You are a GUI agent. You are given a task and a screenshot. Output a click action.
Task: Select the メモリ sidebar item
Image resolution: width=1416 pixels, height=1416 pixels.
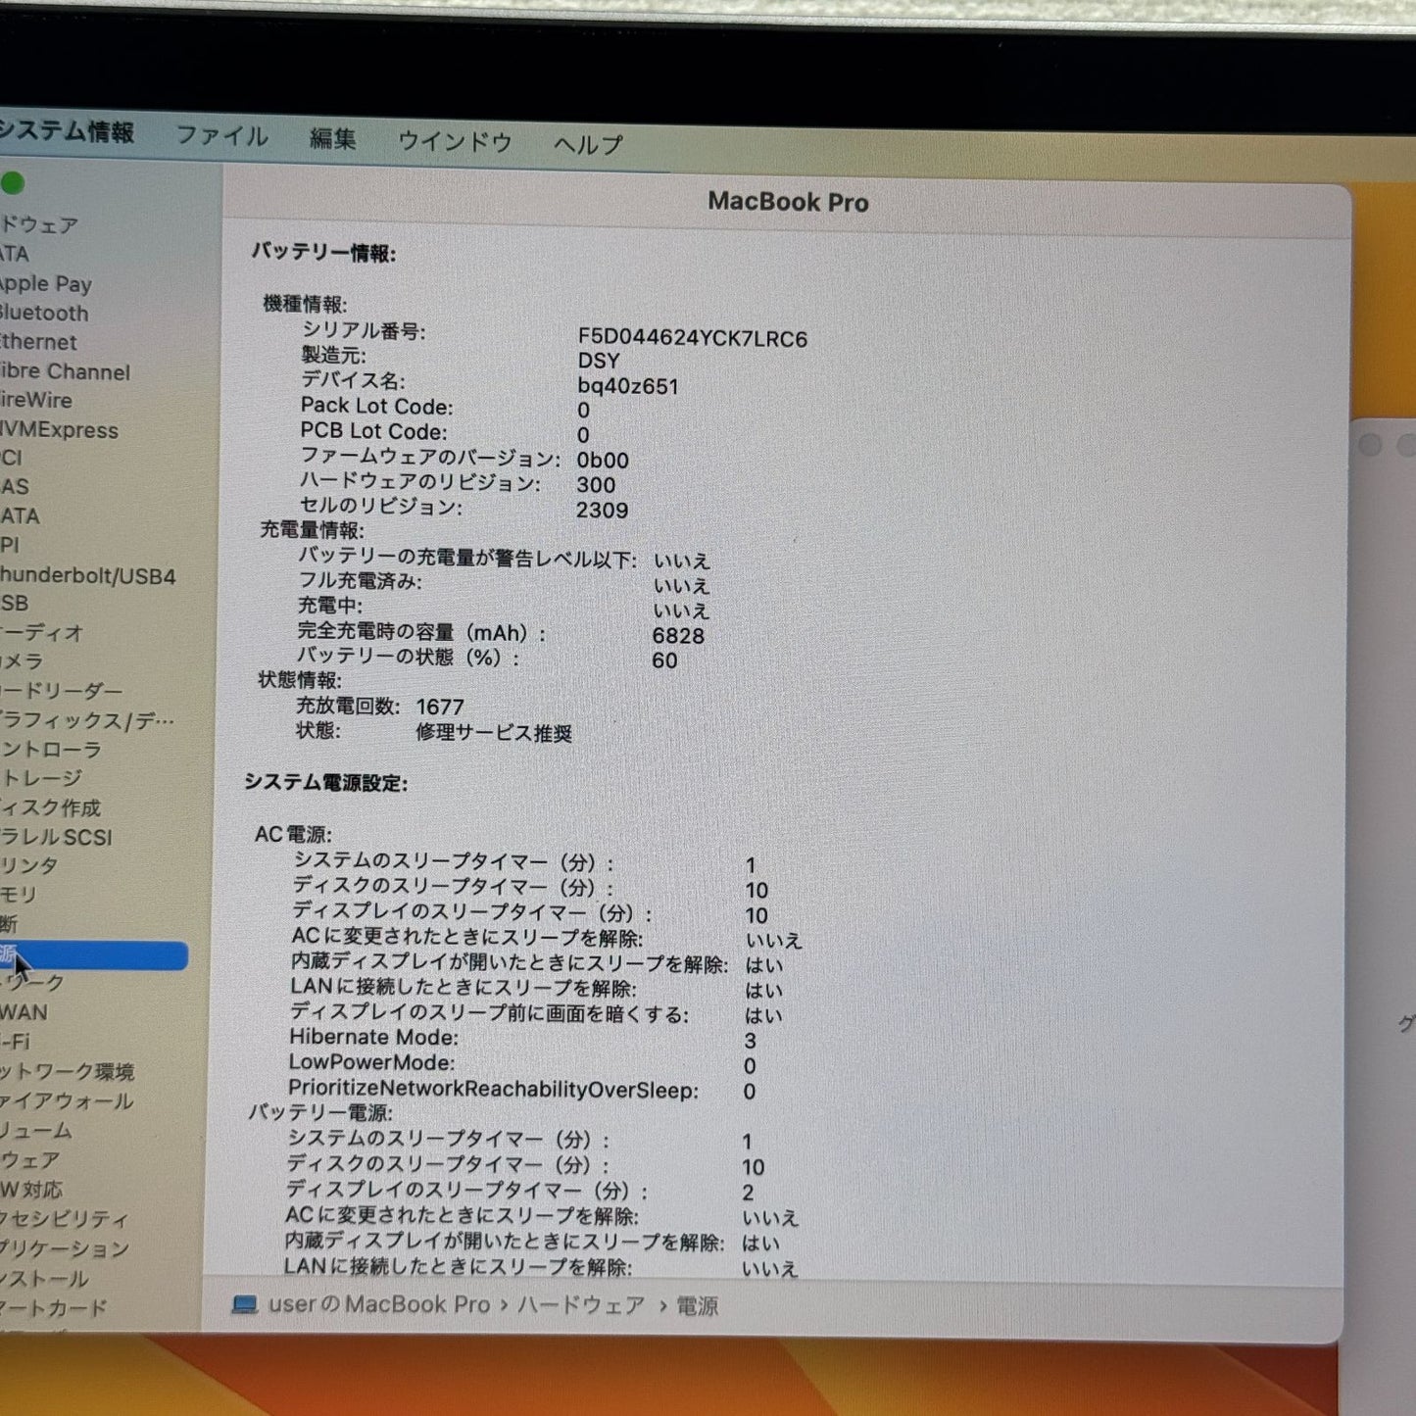click(19, 896)
